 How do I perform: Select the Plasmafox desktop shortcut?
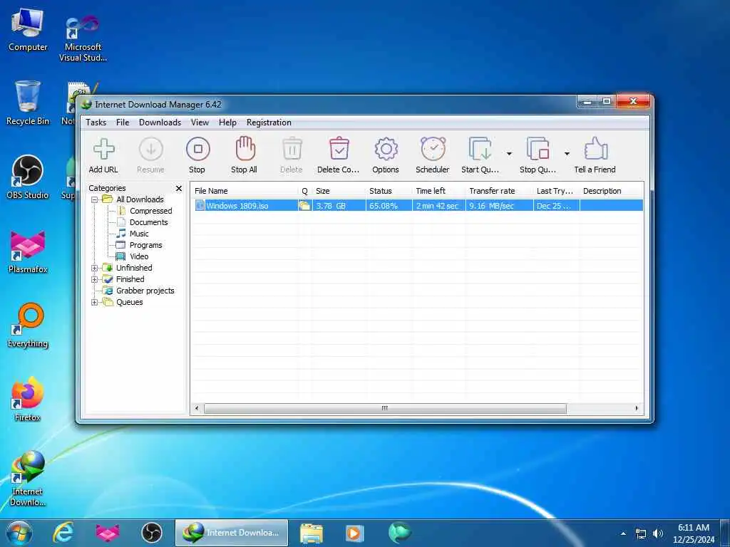tap(28, 251)
